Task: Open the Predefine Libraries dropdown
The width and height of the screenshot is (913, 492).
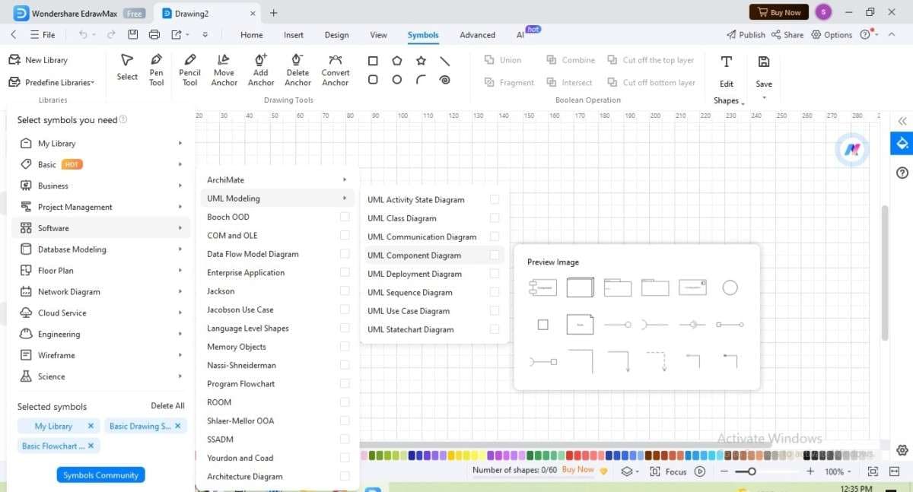Action: click(52, 82)
